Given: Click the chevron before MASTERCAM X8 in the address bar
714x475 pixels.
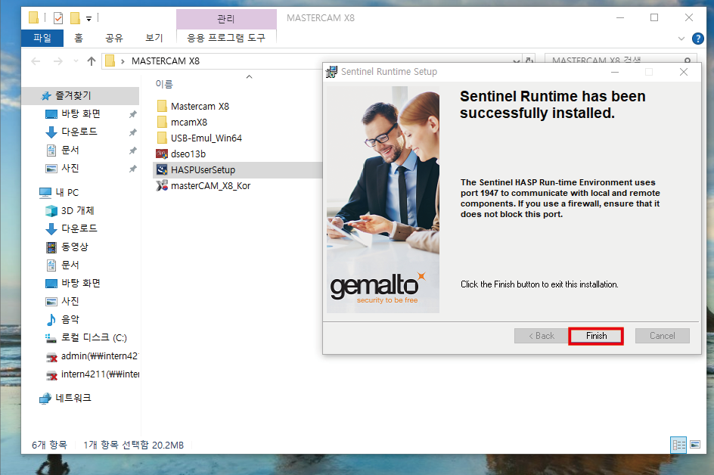Looking at the screenshot, I should (123, 61).
